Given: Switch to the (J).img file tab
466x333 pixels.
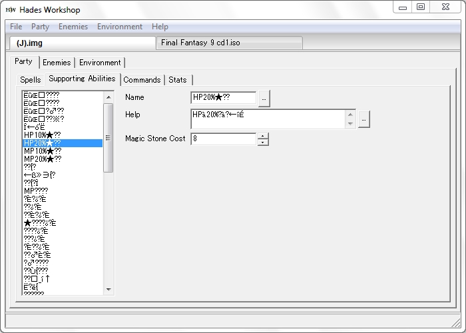Looking at the screenshot, I should [83, 43].
